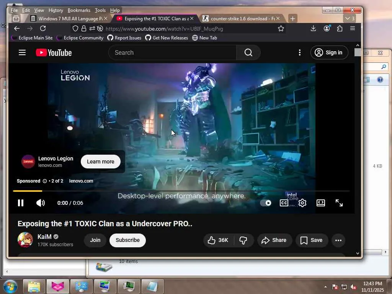Close the Windows 7 MUI tab
This screenshot has height=294, width=392.
pyautogui.click(x=106, y=18)
